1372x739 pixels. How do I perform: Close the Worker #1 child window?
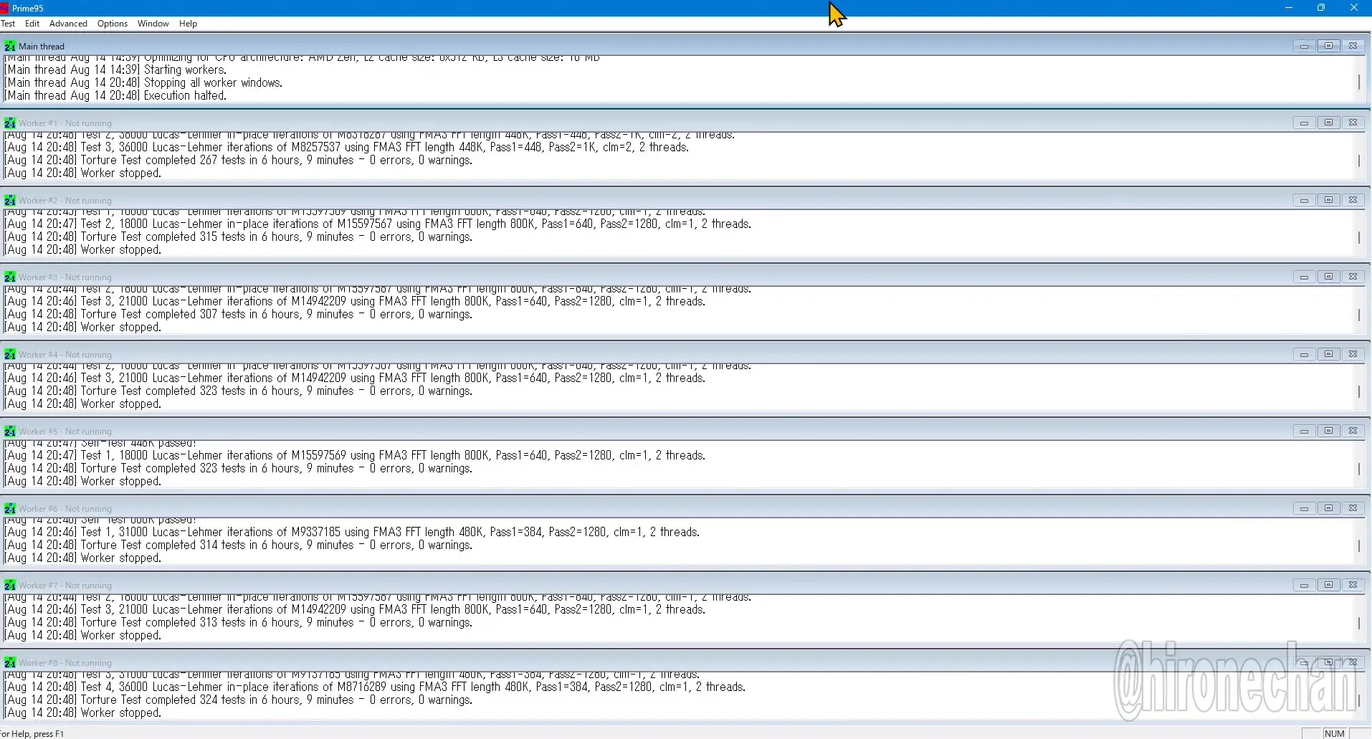coord(1353,123)
